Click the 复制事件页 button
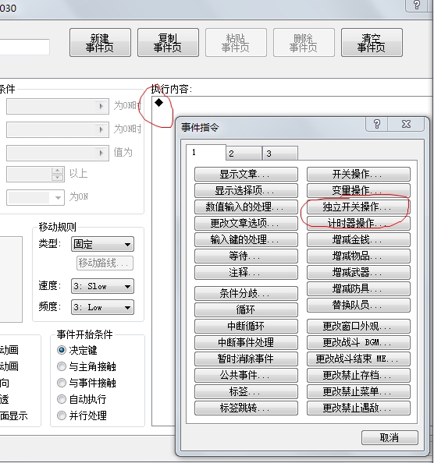434x463 pixels. (x=168, y=43)
